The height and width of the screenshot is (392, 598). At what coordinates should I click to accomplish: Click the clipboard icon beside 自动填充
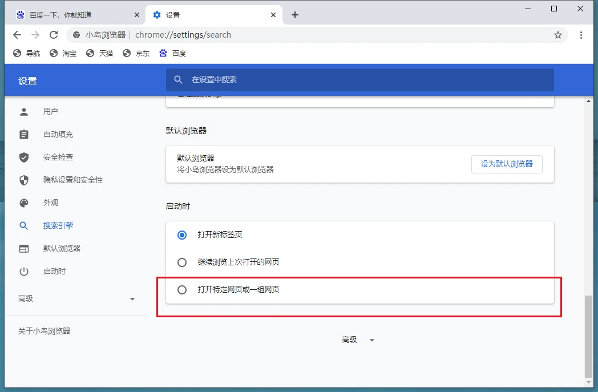coord(24,134)
